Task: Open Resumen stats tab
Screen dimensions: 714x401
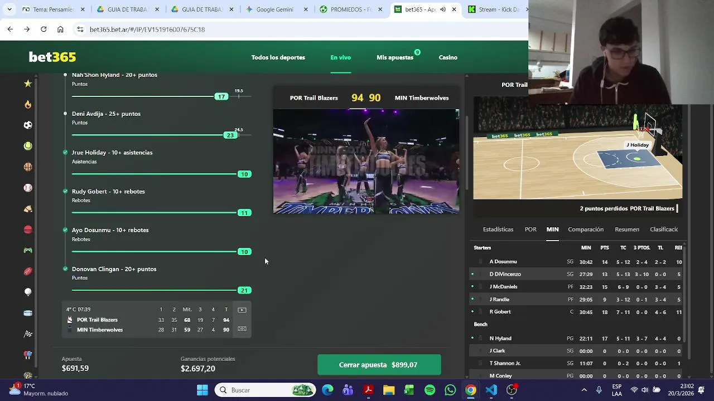Action: pos(627,229)
